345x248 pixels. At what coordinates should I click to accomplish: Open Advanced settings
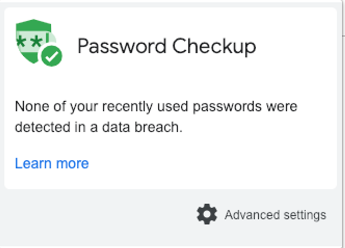tap(275, 215)
